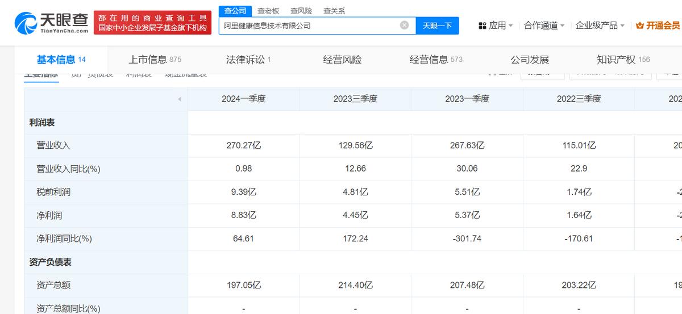
Task: Click the TianYanCha logo
Action: 51,22
